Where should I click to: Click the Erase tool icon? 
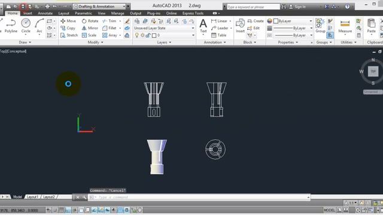click(x=127, y=21)
